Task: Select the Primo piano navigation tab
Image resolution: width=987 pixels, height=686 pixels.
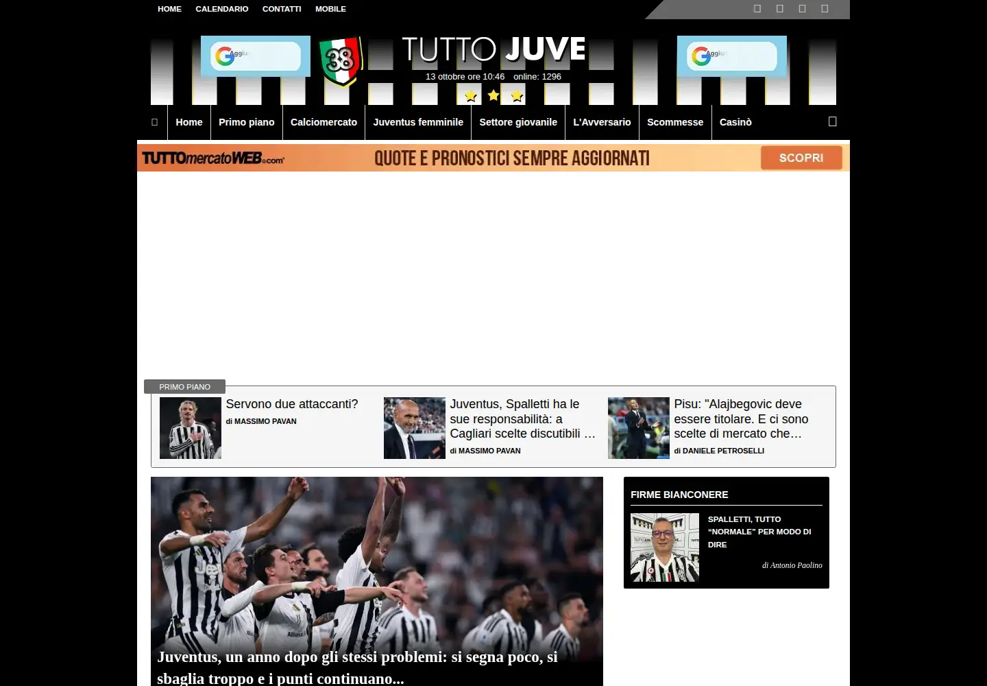Action: (x=247, y=122)
